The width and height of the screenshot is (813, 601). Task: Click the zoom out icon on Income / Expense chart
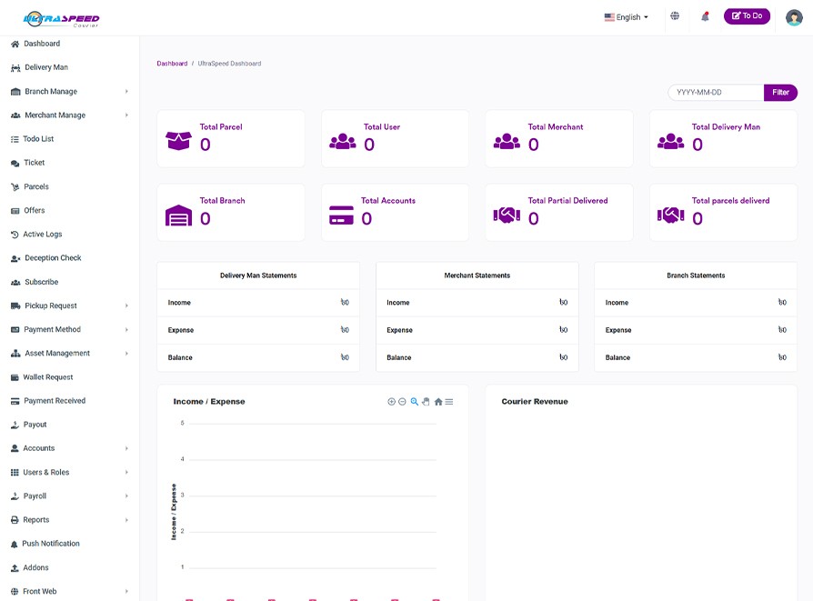(402, 402)
